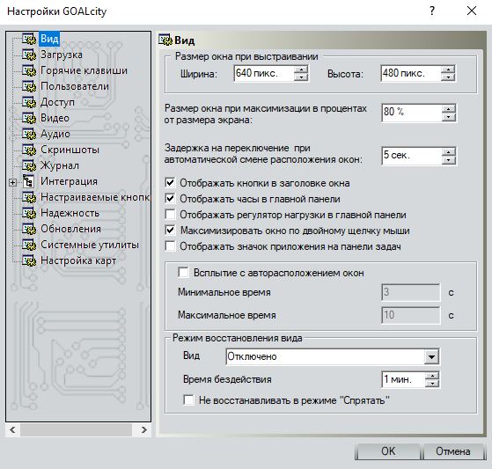Cancel changes with Отмена button
The width and height of the screenshot is (492, 469).
click(x=452, y=451)
